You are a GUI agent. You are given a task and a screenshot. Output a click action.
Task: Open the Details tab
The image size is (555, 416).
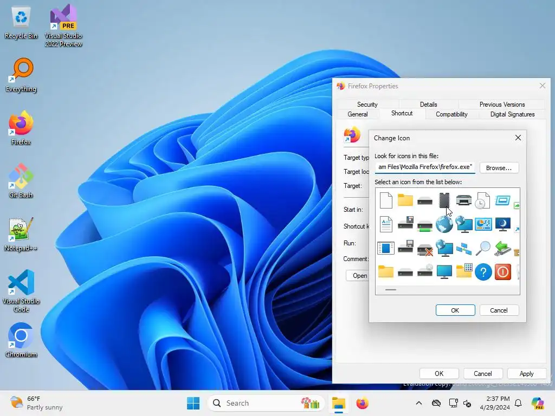pyautogui.click(x=428, y=105)
